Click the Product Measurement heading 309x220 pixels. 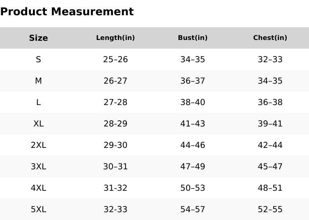pyautogui.click(x=67, y=12)
